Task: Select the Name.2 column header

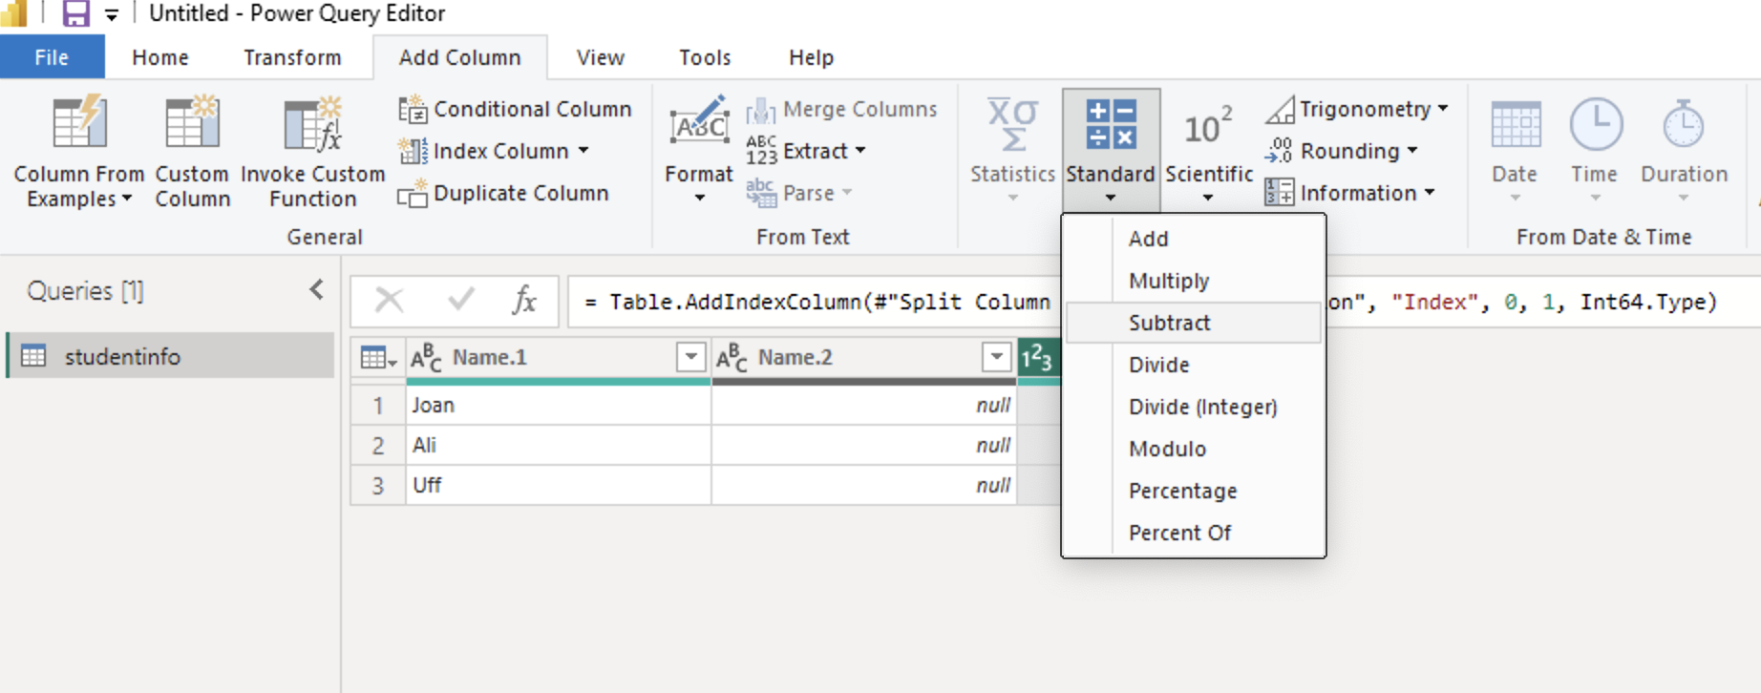Action: pos(864,358)
